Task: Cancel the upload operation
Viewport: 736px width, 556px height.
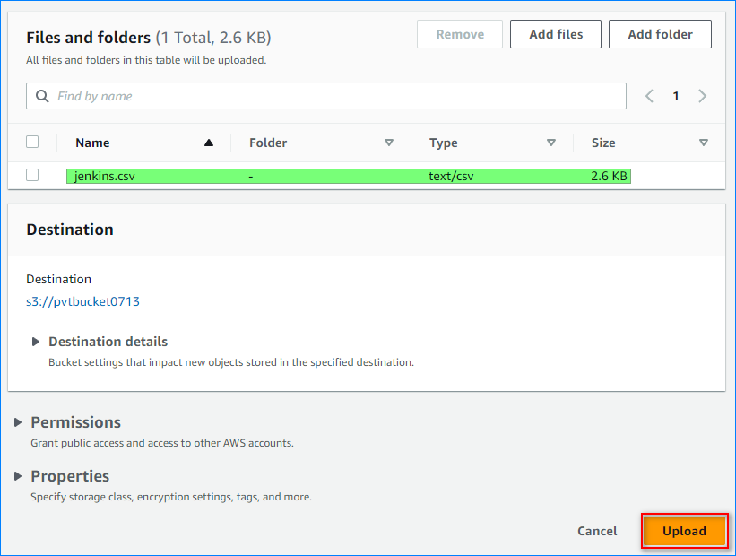Action: pos(597,531)
